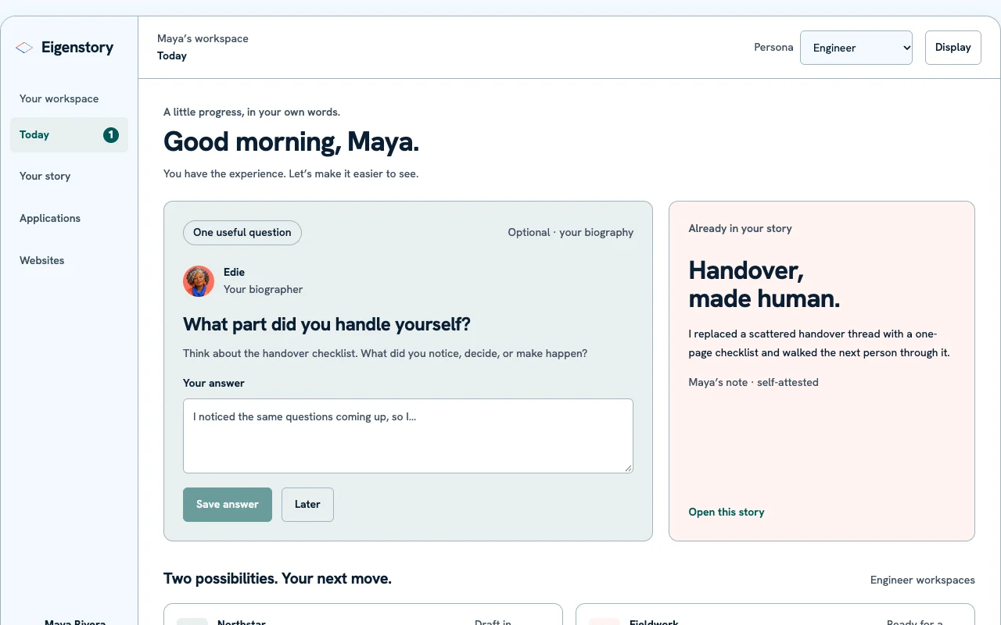Viewport: 1001px width, 625px height.
Task: Click the Optional · your biography label
Action: point(571,233)
